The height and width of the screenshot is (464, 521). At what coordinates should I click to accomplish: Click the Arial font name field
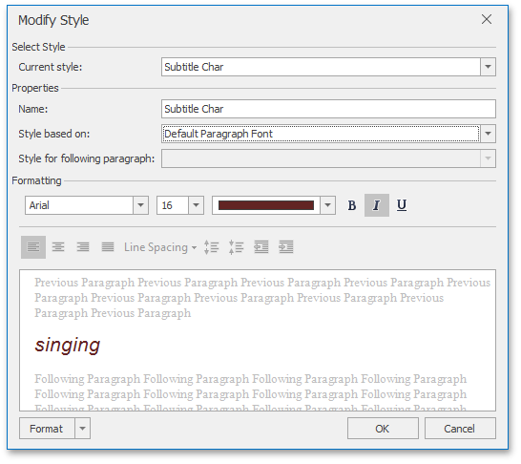(x=79, y=205)
